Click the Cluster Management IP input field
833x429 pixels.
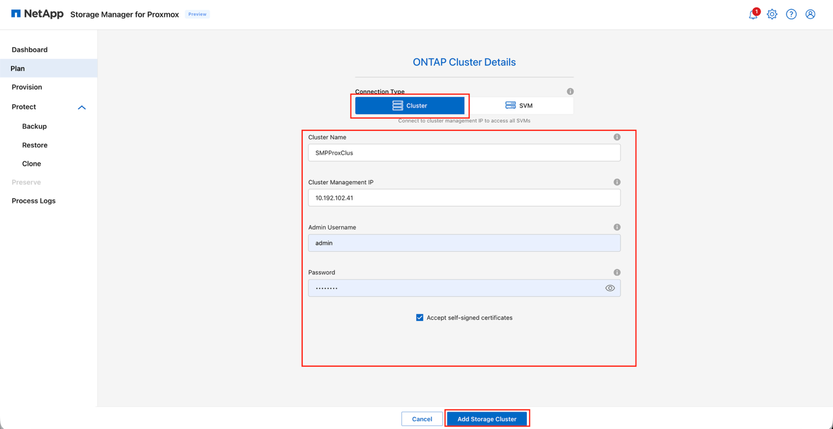(464, 197)
